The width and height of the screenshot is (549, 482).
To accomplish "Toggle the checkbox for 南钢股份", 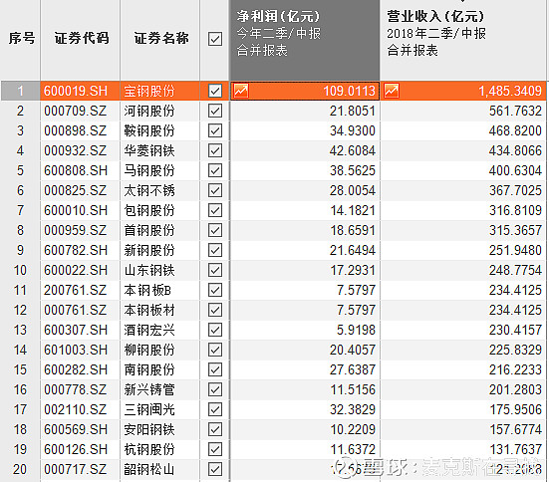I will [215, 369].
